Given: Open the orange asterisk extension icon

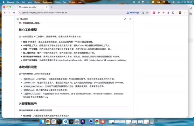Looking at the screenshot, I should coord(164,13).
